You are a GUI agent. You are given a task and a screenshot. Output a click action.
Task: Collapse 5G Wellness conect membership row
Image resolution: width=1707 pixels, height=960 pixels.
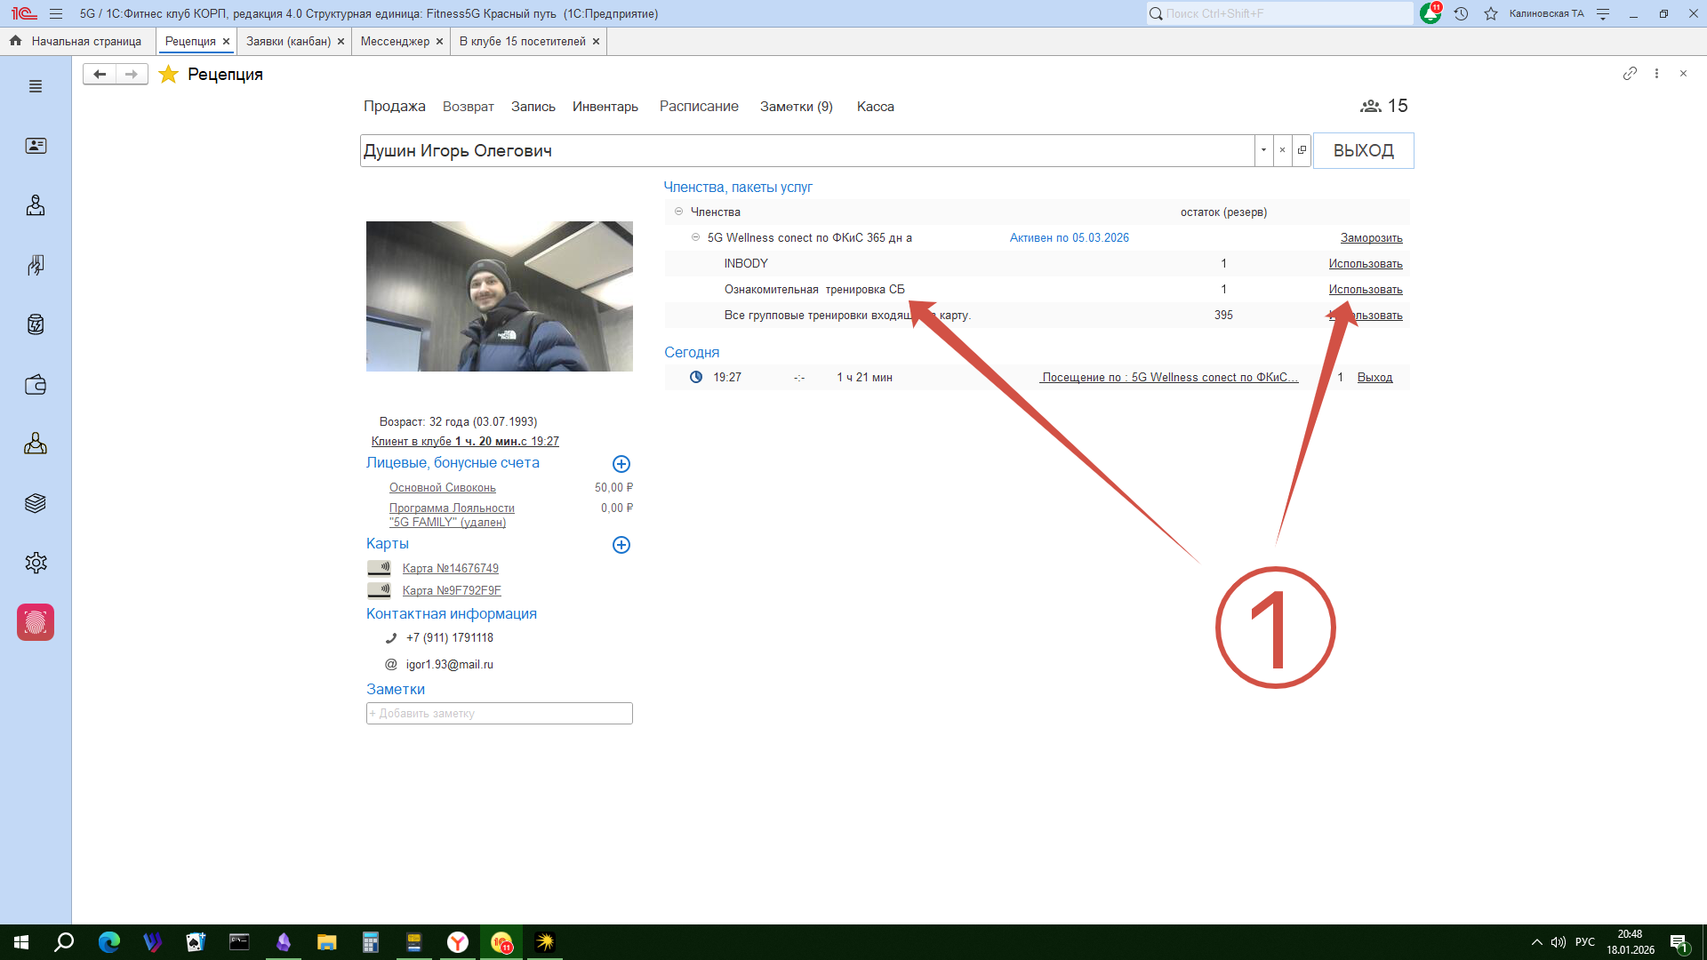[695, 237]
